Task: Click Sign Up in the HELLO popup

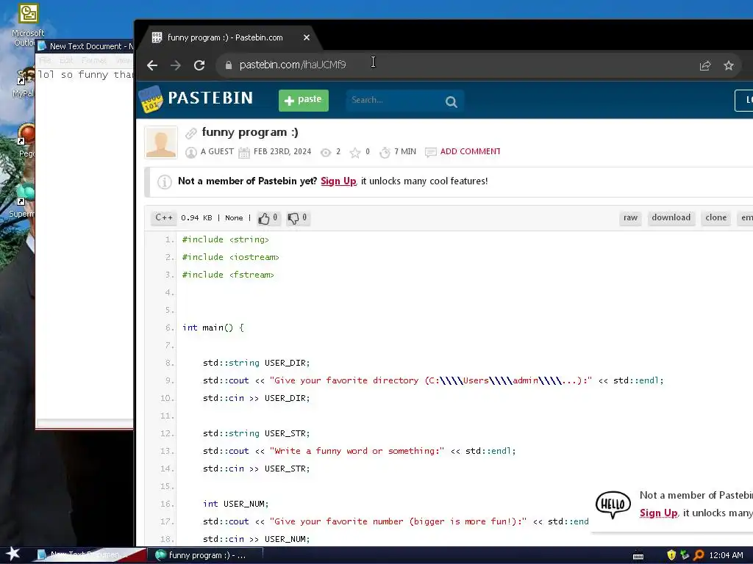Action: (x=658, y=513)
